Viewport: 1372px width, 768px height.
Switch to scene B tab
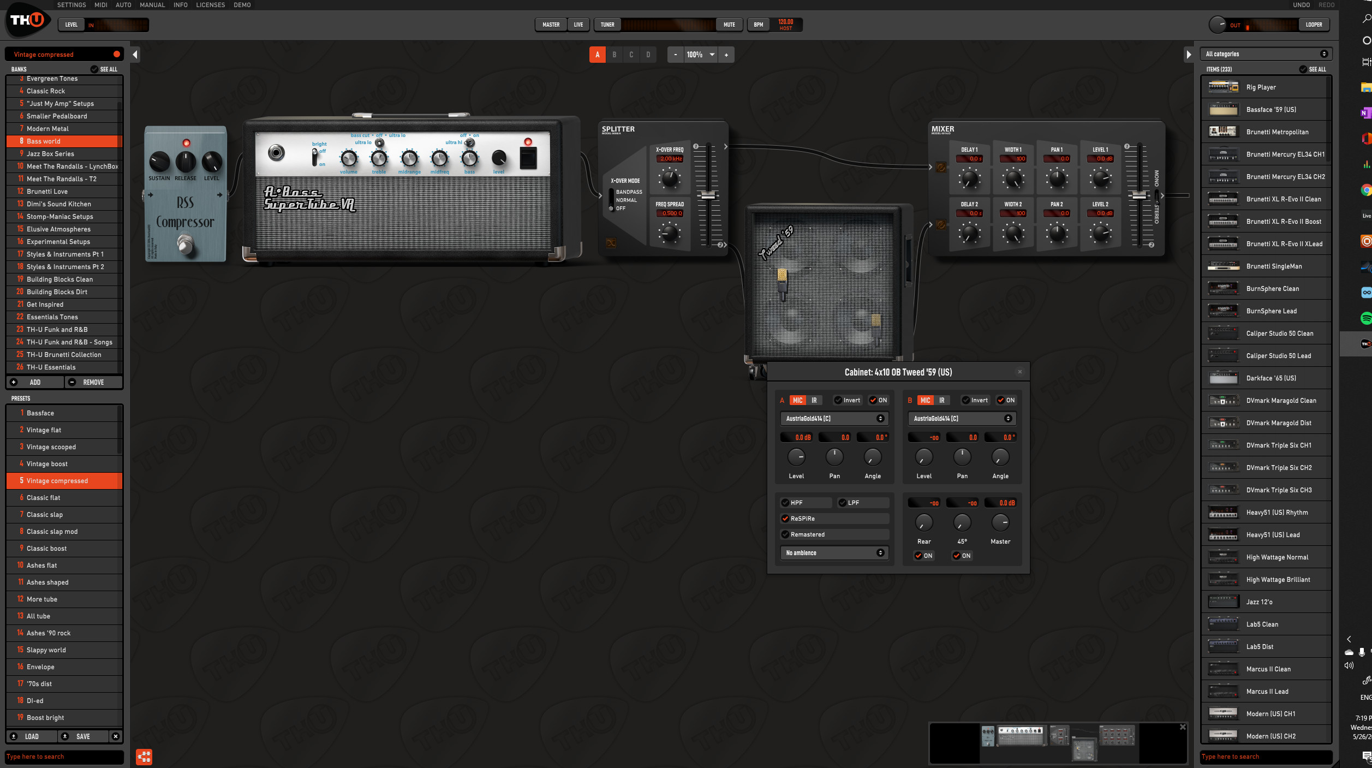[615, 55]
